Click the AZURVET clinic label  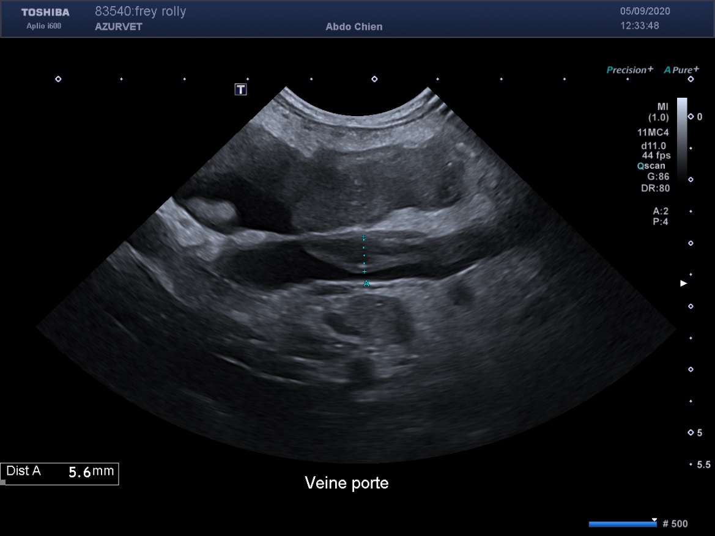coord(119,27)
